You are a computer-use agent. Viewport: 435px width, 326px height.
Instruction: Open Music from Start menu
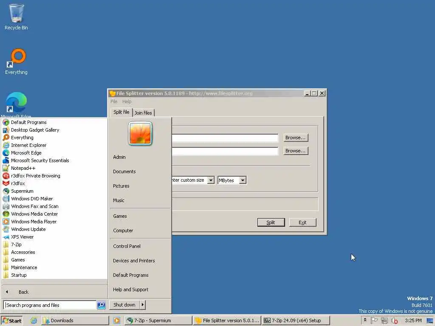coord(119,200)
